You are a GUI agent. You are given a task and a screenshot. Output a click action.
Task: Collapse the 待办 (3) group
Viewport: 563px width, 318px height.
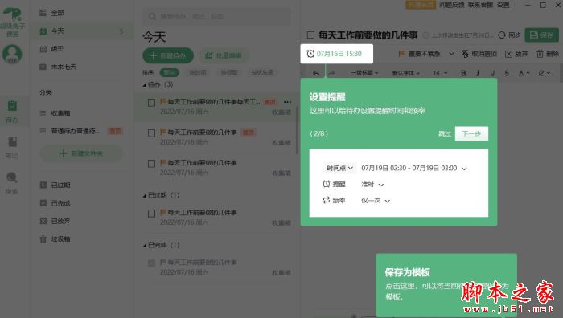(144, 85)
